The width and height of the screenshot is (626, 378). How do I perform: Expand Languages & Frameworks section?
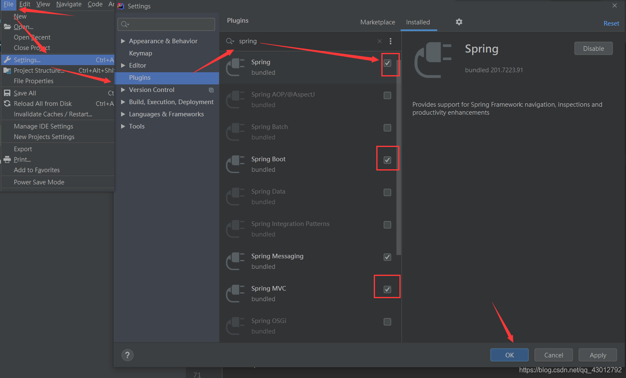pyautogui.click(x=123, y=114)
